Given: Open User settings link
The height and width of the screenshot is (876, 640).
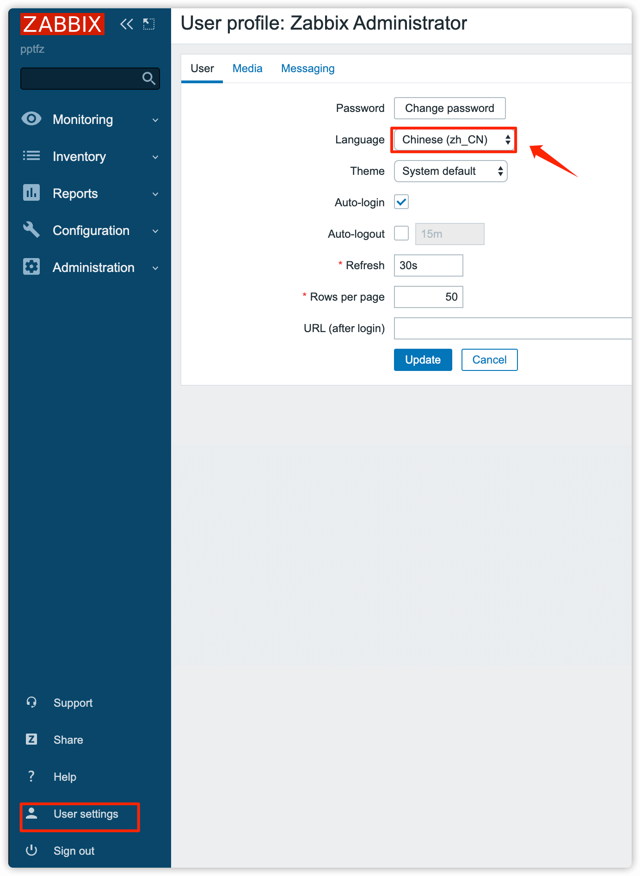Looking at the screenshot, I should [x=86, y=814].
